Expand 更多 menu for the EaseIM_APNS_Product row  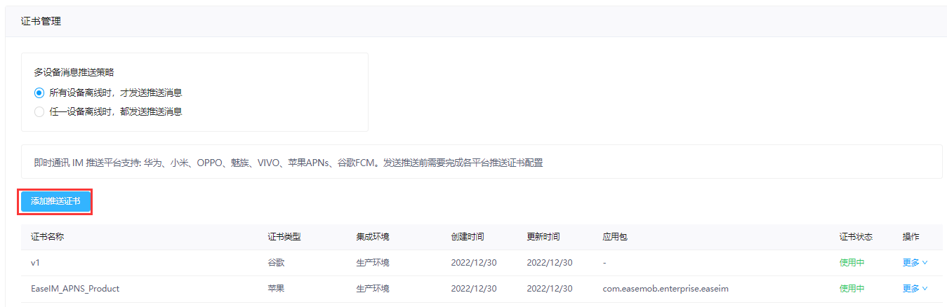click(915, 288)
